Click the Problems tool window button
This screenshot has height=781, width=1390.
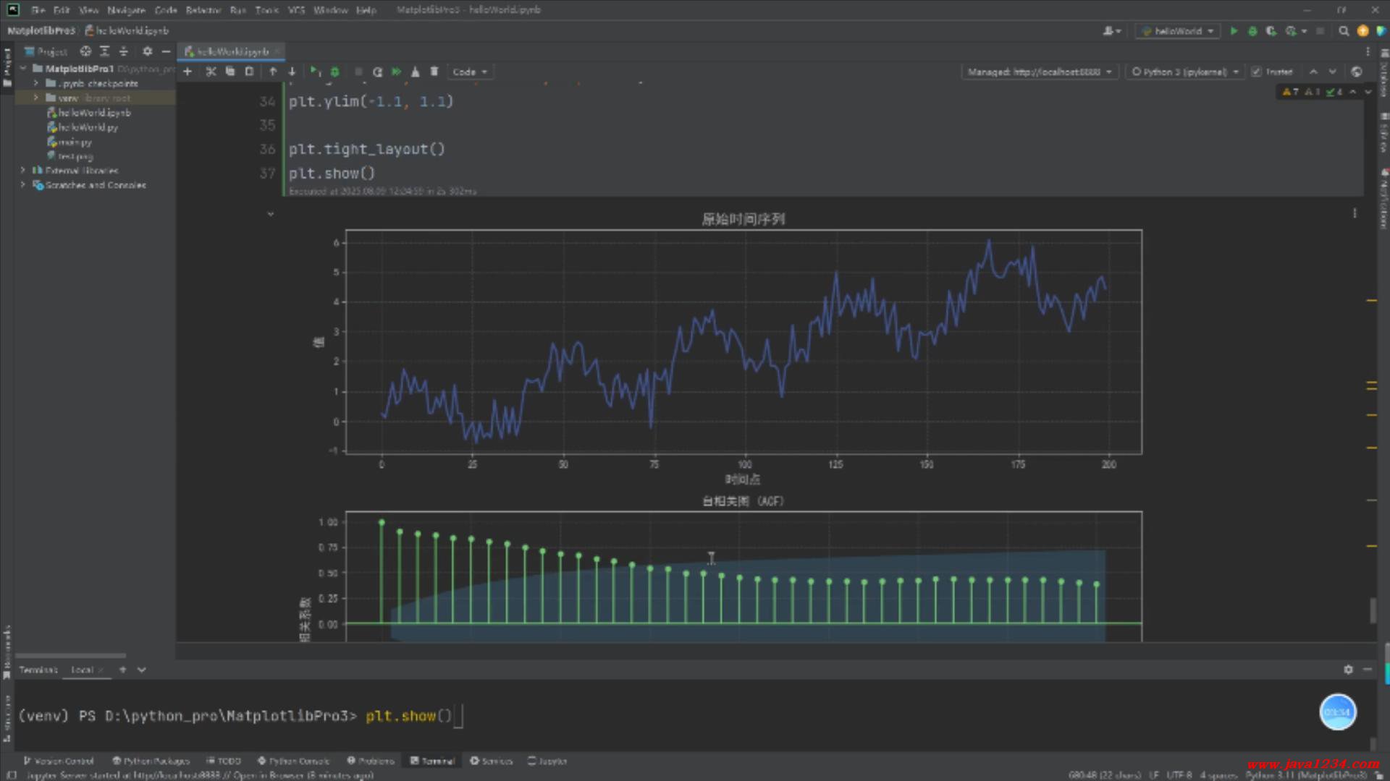pyautogui.click(x=371, y=761)
